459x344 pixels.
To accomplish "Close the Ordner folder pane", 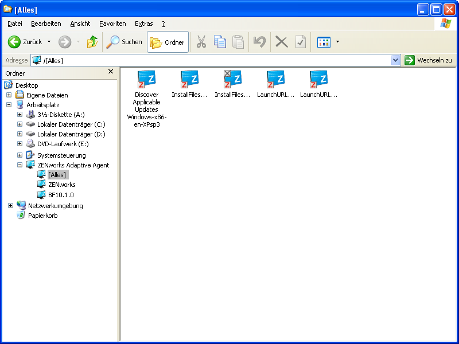I will (x=111, y=72).
